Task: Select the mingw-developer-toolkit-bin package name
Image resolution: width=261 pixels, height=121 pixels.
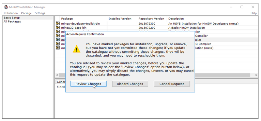Action: point(80,23)
